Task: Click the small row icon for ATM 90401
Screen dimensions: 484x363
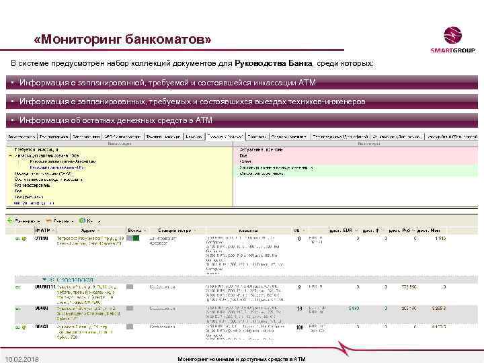Action: (x=17, y=327)
